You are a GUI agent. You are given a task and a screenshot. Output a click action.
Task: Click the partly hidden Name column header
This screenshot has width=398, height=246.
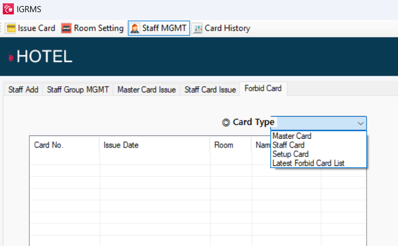click(261, 145)
